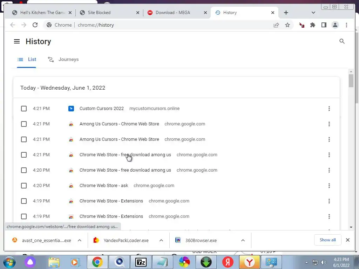Share this page icon

point(276,25)
